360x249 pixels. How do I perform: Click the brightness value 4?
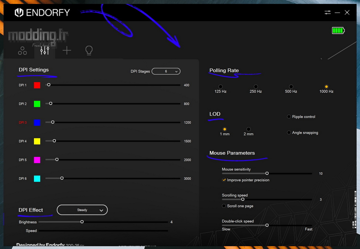click(x=172, y=222)
